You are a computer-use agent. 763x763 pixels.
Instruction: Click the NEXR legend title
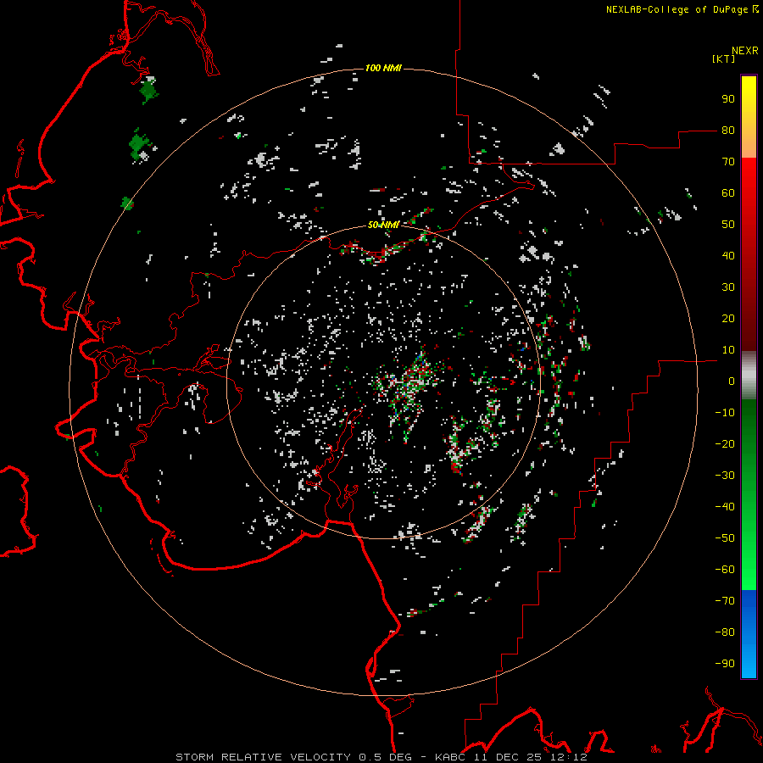click(745, 51)
